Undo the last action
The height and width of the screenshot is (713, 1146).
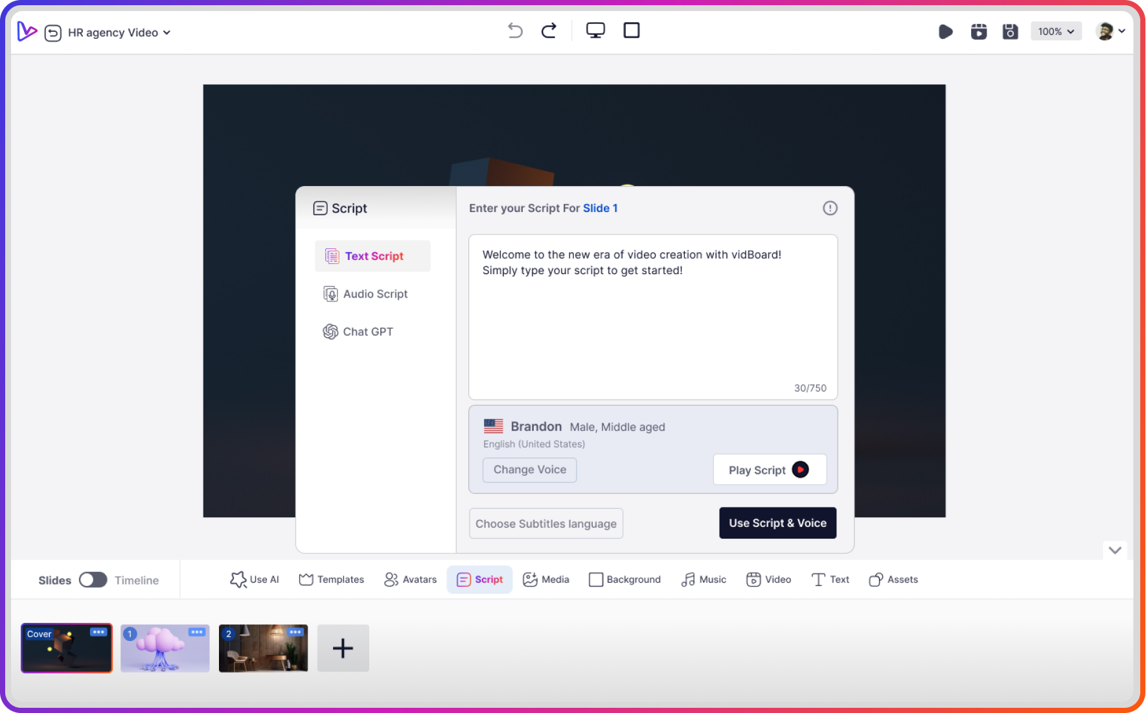click(514, 30)
